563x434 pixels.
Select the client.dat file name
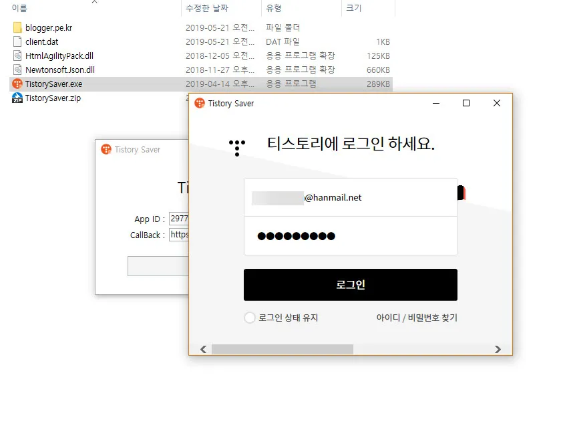(x=41, y=41)
